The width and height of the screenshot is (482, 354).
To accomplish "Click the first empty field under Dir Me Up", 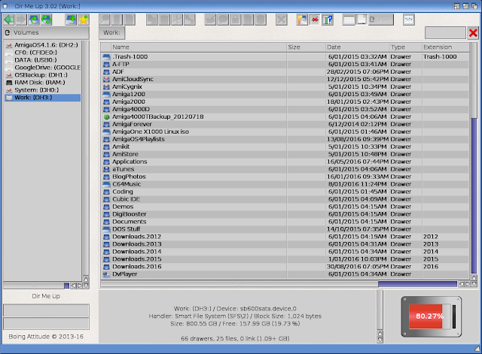I will point(46,310).
